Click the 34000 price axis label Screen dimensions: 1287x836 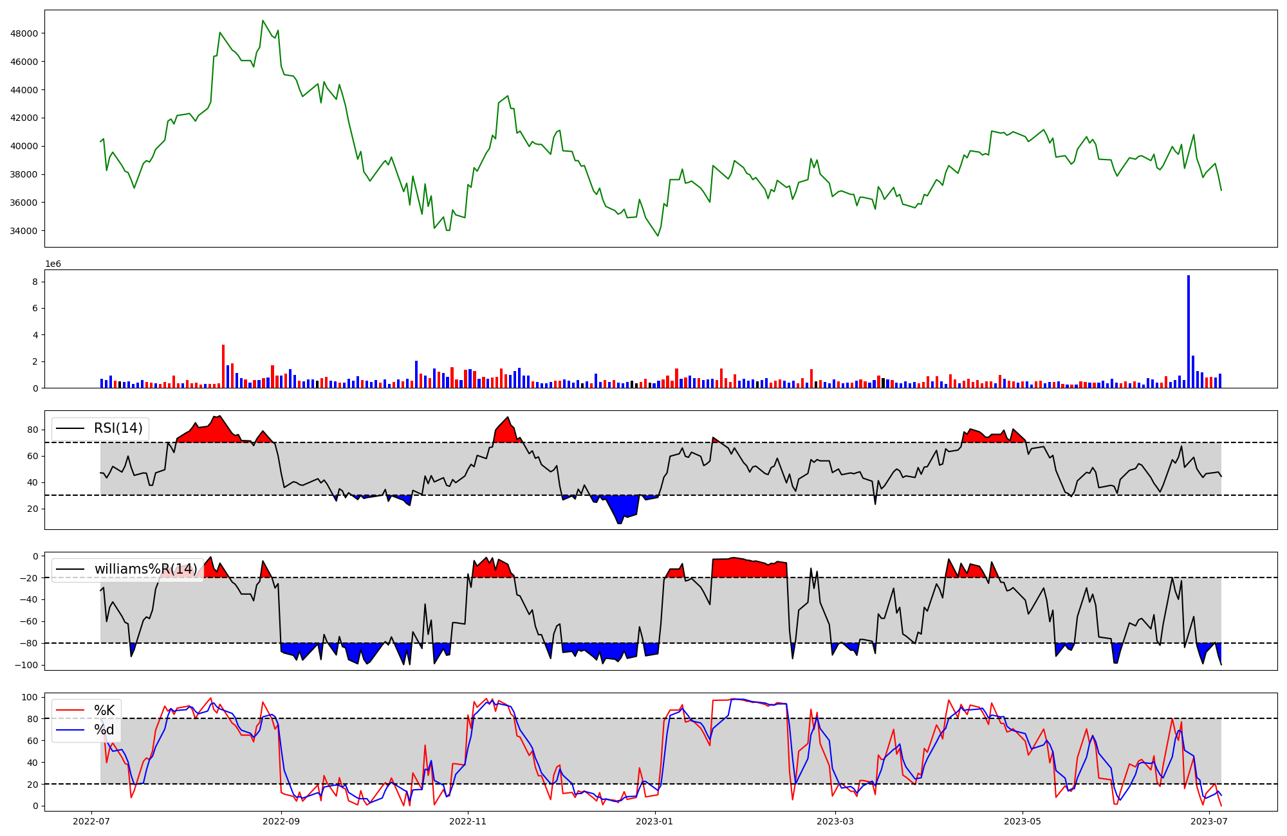tap(24, 231)
